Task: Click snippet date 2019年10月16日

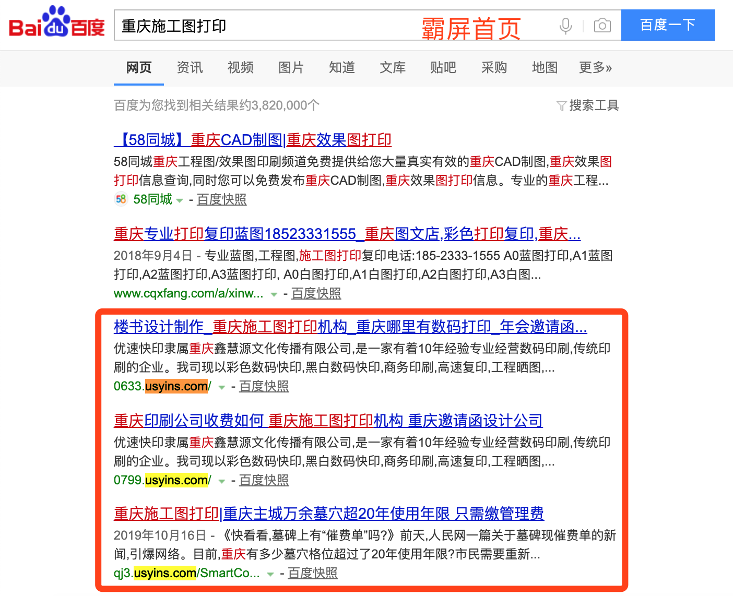Action: point(160,535)
